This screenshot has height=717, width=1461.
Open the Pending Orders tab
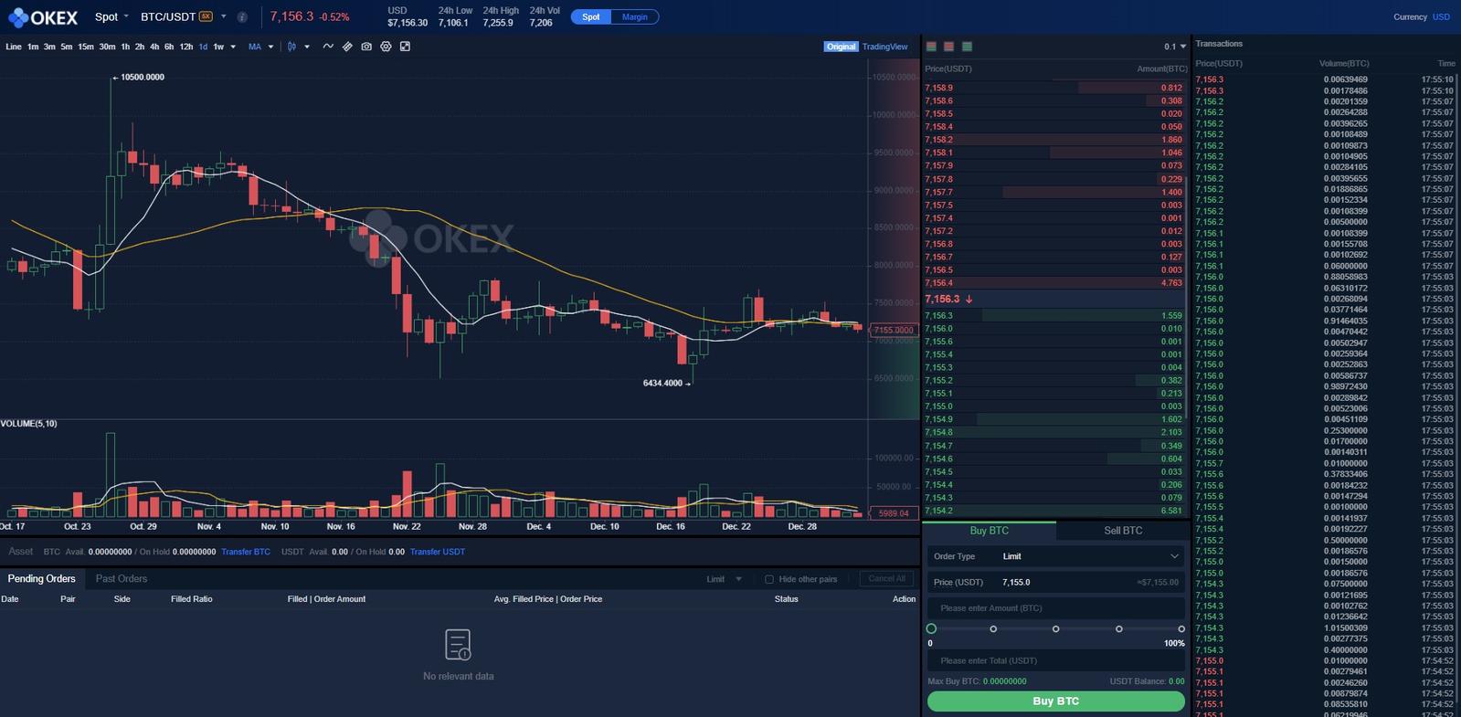(x=42, y=579)
